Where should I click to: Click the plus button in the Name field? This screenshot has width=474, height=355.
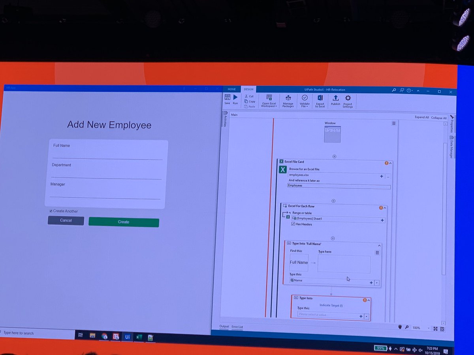tap(371, 283)
